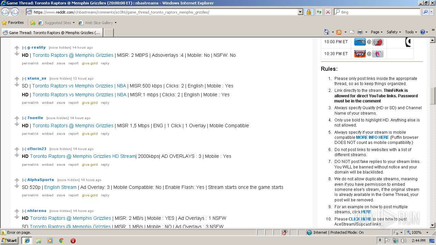Open Windows Explorer folder taskbar icon
The height and width of the screenshot is (245, 436).
[x=38, y=241]
